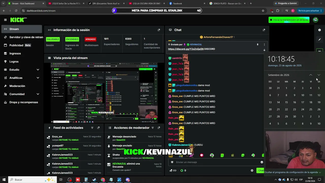Screen dimensions: 325x183
Task: Open pinned message options menu
Action: coord(264,44)
